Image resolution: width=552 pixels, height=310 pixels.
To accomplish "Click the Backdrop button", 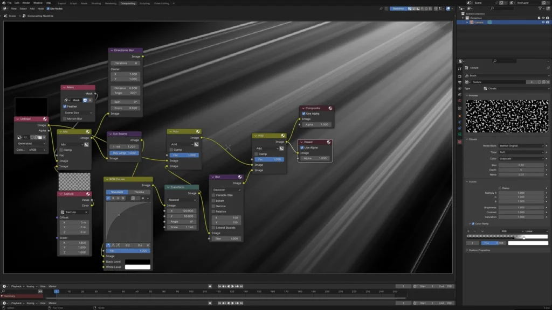I will [398, 9].
